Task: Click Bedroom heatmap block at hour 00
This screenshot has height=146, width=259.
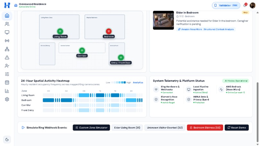Action: (x=48, y=100)
